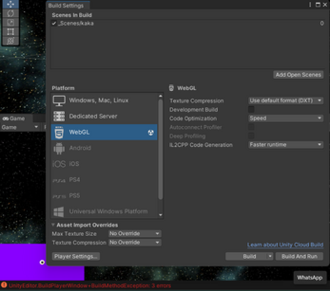
Task: Select the Rect transform tool icon
Action: click(10, 32)
